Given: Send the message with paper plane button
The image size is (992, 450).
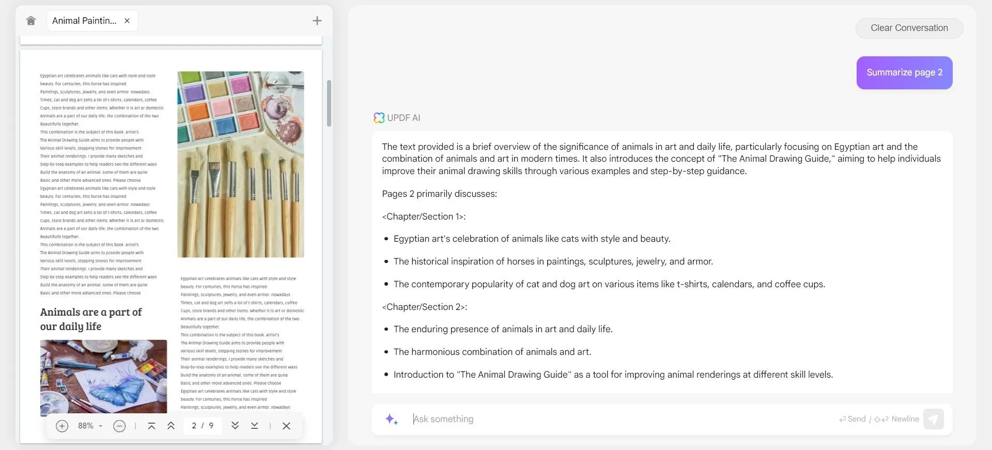Looking at the screenshot, I should click(933, 419).
